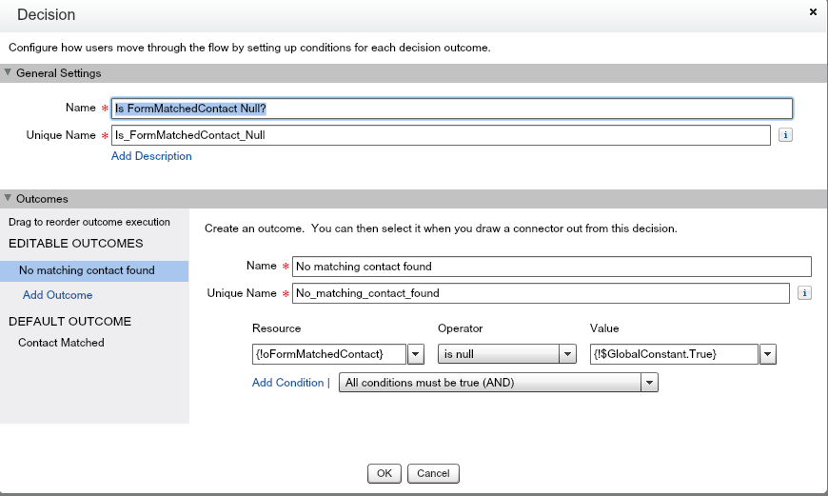Click the decision Name input field
The image size is (828, 496).
tap(451, 109)
